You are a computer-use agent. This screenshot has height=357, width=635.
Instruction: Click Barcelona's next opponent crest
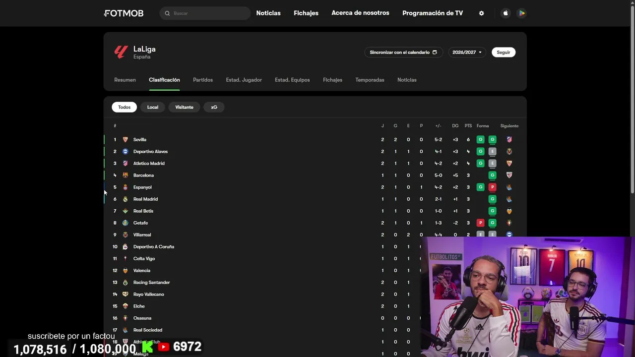click(x=509, y=175)
